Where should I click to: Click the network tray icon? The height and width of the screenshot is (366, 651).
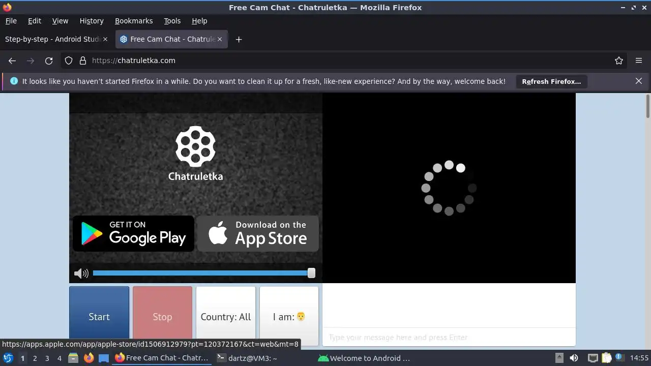click(x=593, y=358)
